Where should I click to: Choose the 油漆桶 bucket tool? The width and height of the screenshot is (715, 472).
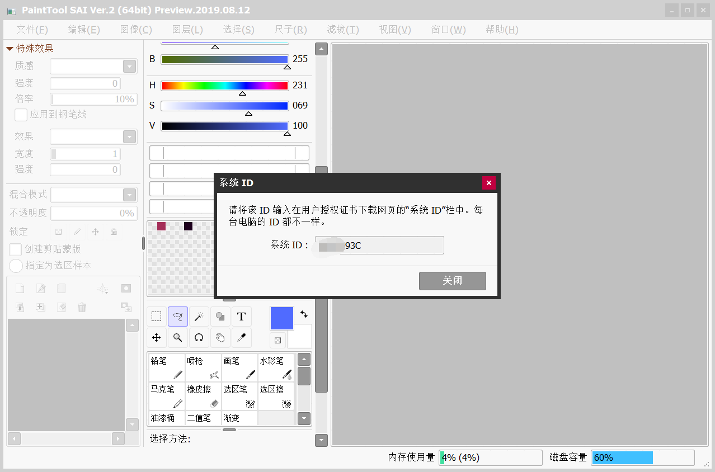click(166, 418)
